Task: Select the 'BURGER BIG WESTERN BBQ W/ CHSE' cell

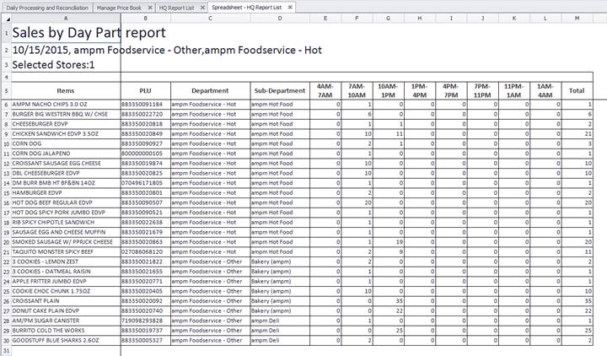Action: pos(66,114)
